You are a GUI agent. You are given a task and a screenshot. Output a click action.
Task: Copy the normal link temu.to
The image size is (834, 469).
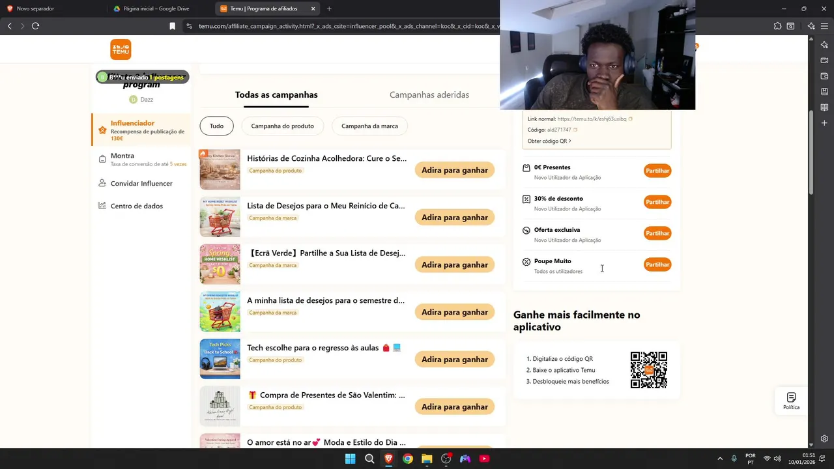coord(630,119)
